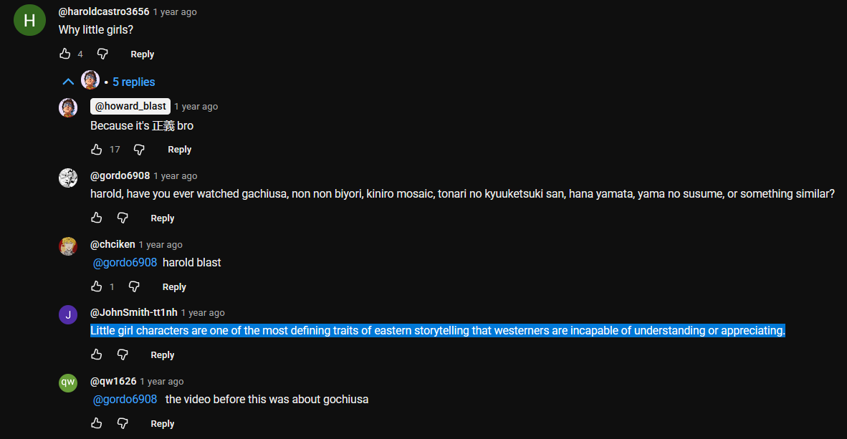Viewport: 847px width, 439px height.
Task: Click @gordo6908 mention in chciken's reply
Action: click(125, 263)
